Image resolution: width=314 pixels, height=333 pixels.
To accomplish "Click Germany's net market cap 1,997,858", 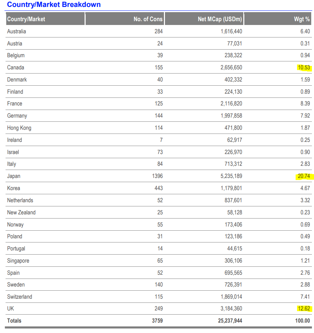I will tap(231, 116).
